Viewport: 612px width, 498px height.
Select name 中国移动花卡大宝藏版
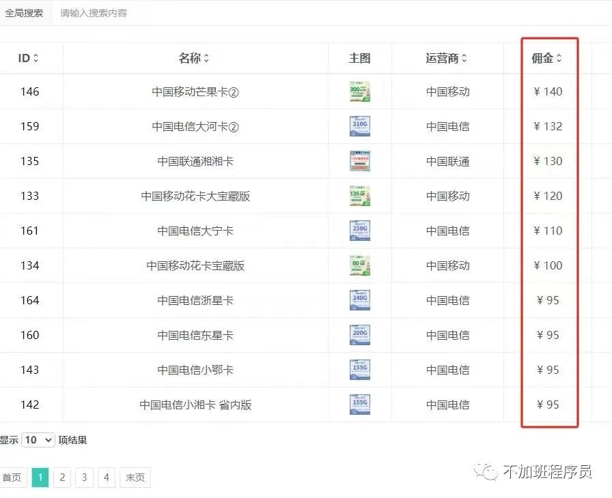195,196
